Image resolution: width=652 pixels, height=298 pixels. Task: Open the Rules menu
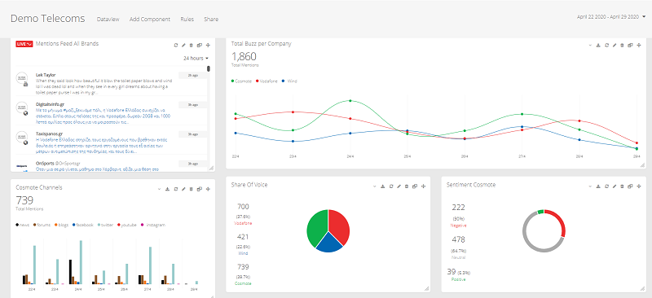click(187, 19)
